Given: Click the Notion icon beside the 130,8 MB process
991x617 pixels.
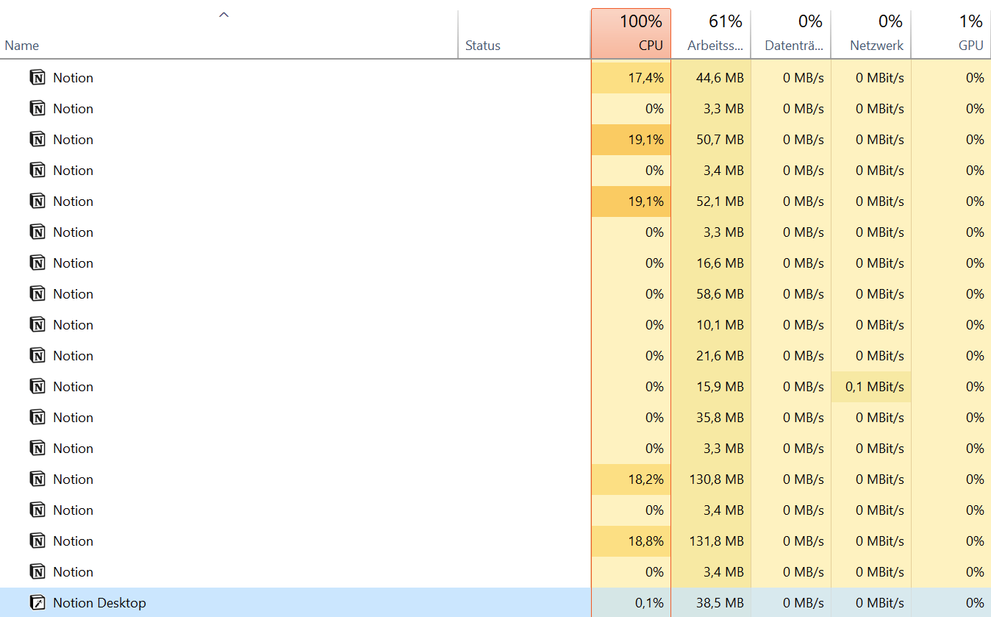Looking at the screenshot, I should (x=37, y=479).
